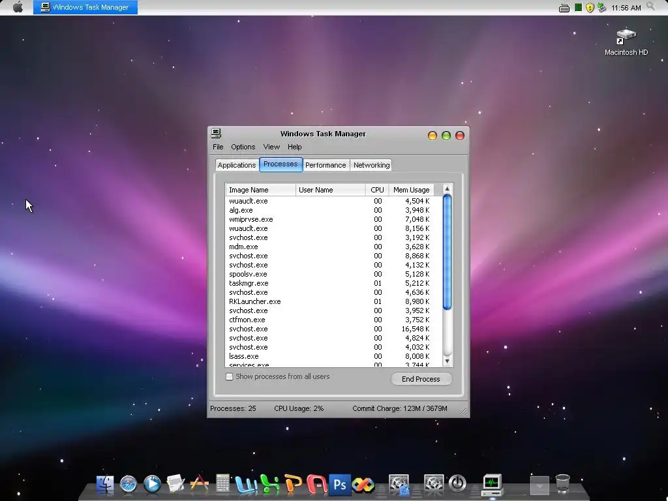The image size is (668, 501).
Task: Open the Trash in the dock
Action: 563,485
